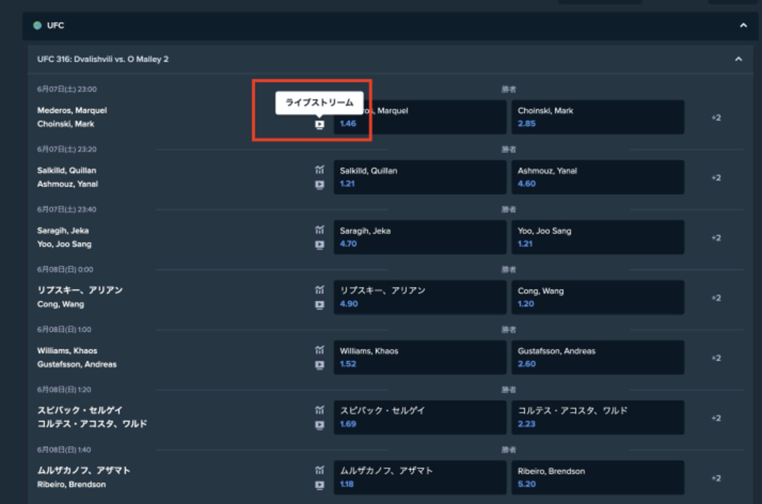Open Saragih, Jeka vs Yoo, Joo Sang match
Viewport: 762px width, 504px height.
pyautogui.click(x=64, y=238)
